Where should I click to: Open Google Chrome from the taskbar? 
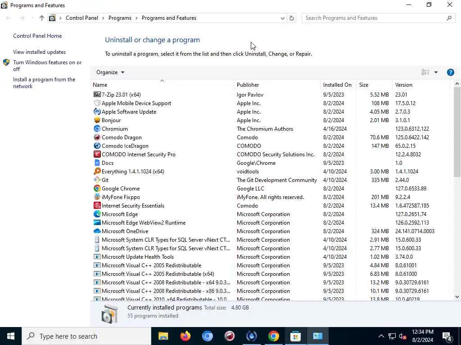[273, 336]
